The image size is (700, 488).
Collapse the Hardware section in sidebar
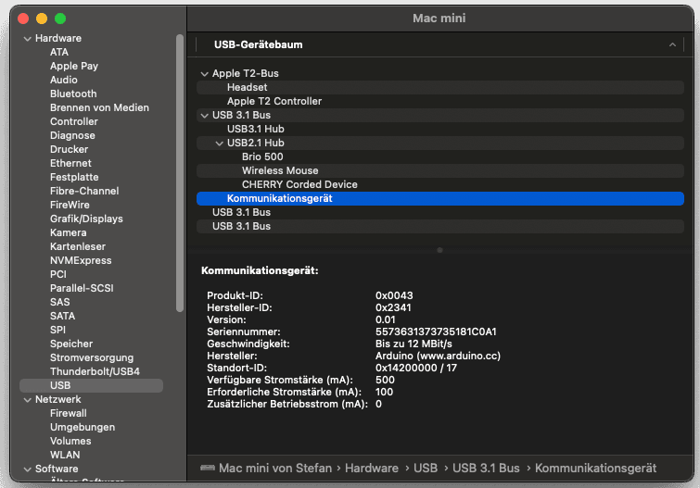[x=26, y=38]
